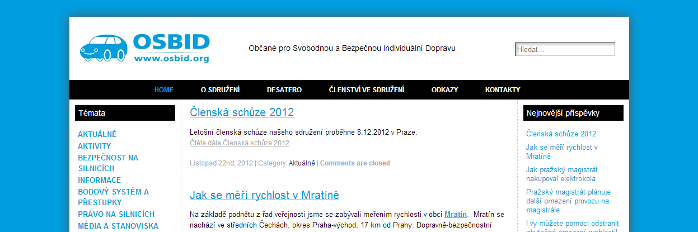Open BODOVÝ SYSTÉM A PŘESTUPKY topic

[113, 197]
